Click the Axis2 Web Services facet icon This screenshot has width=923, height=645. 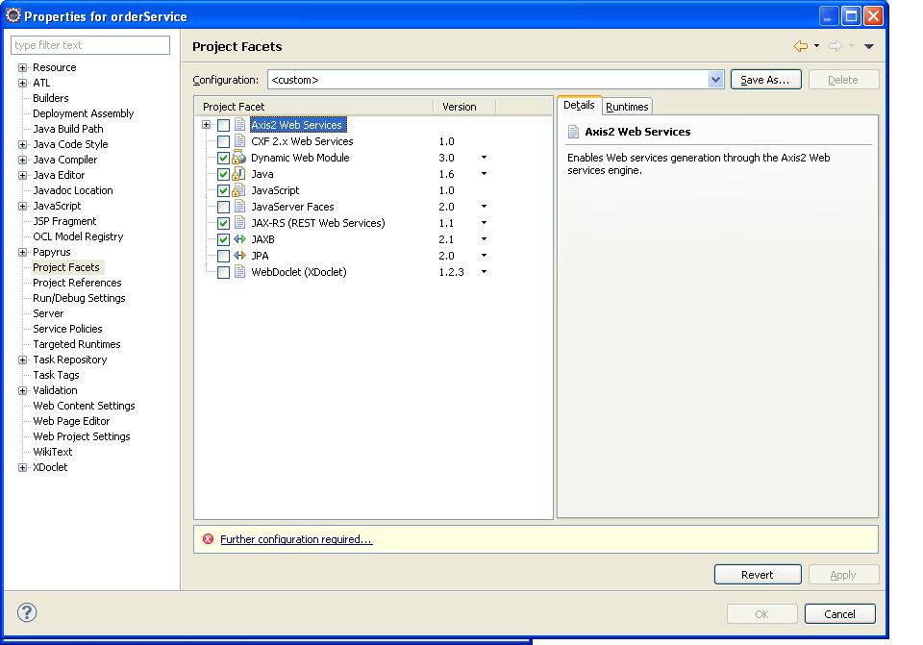pos(239,125)
